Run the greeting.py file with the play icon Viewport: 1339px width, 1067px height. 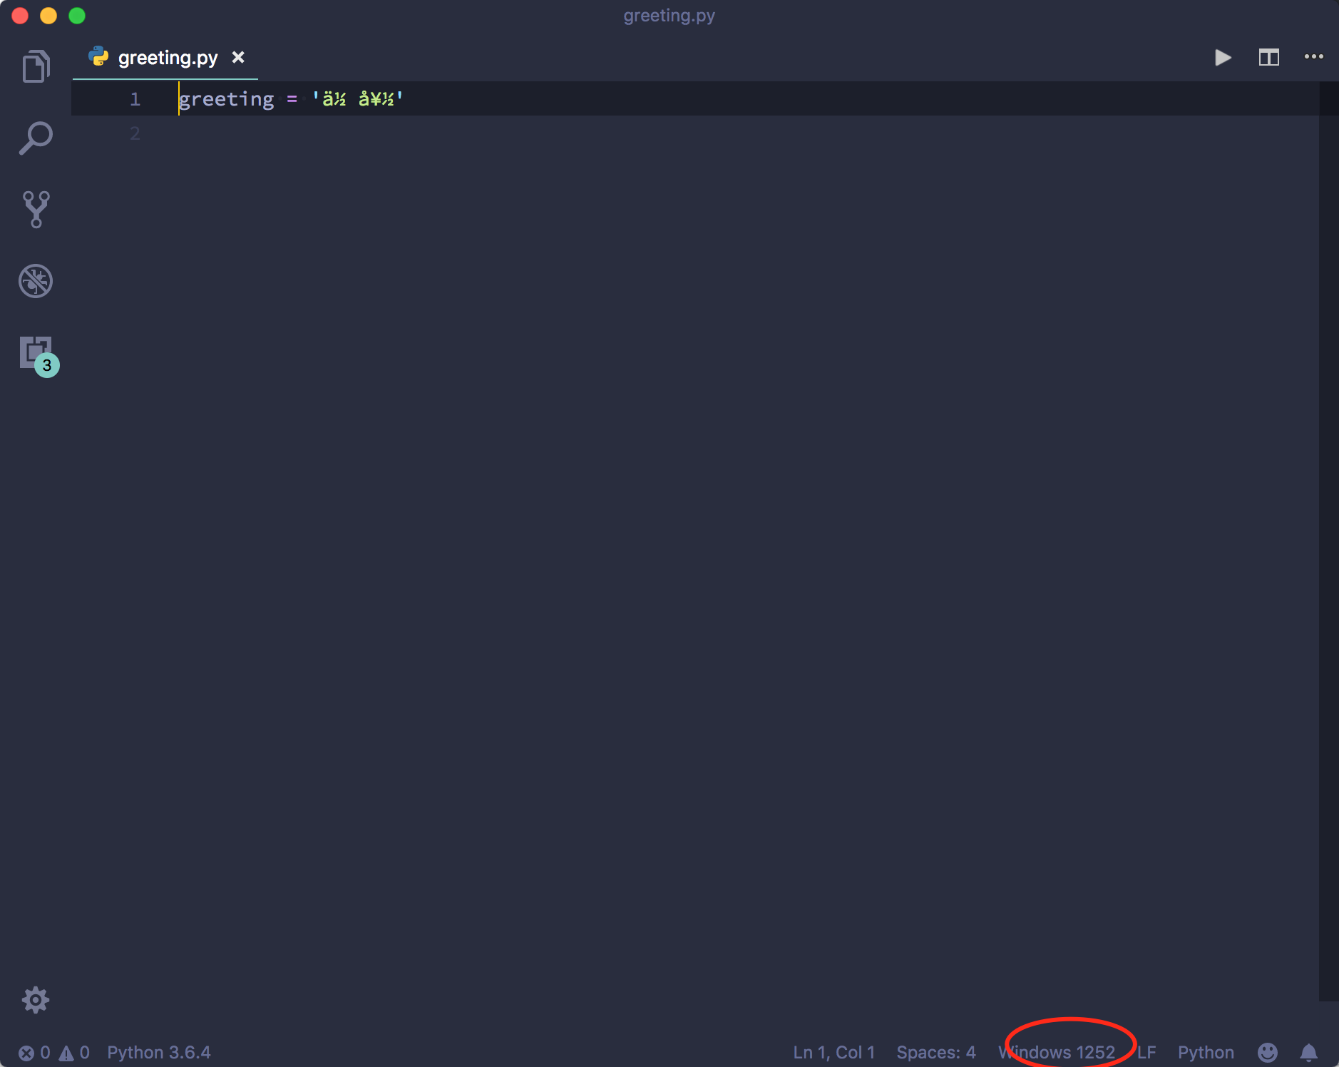click(1222, 57)
